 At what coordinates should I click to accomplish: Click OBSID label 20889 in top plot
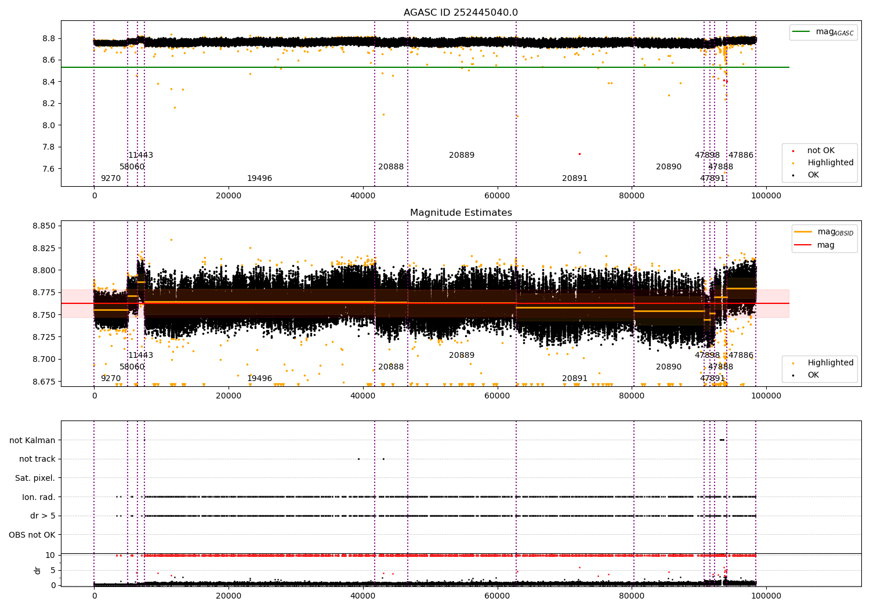[462, 155]
